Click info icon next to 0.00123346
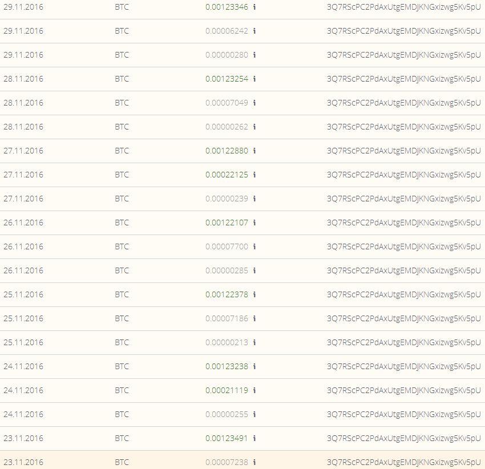The width and height of the screenshot is (485, 469). (x=254, y=7)
